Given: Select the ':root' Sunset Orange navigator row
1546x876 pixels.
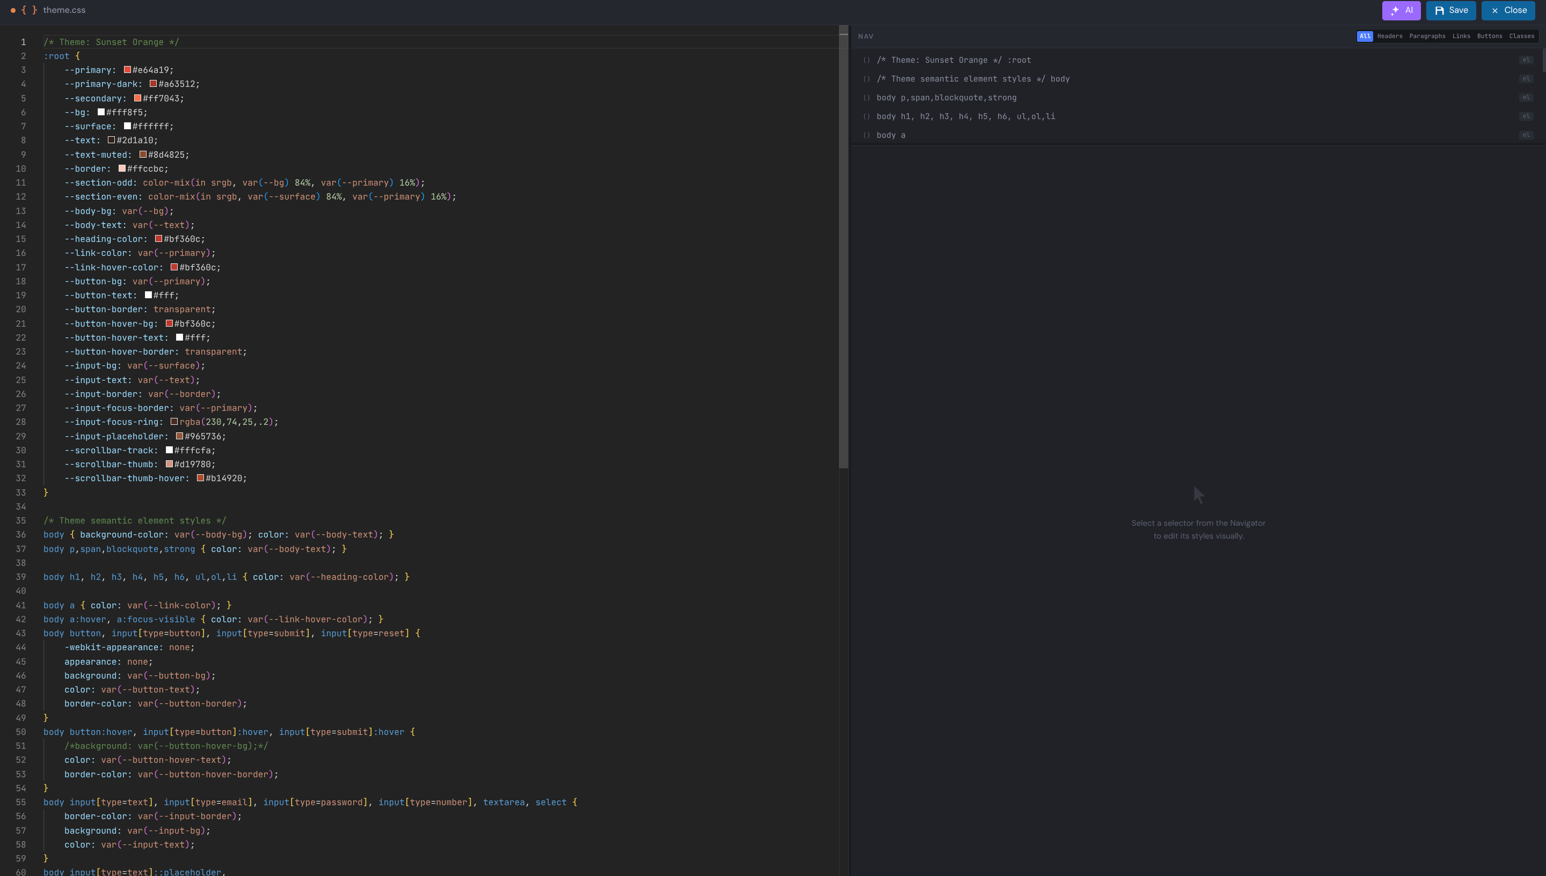Looking at the screenshot, I should [x=1197, y=60].
